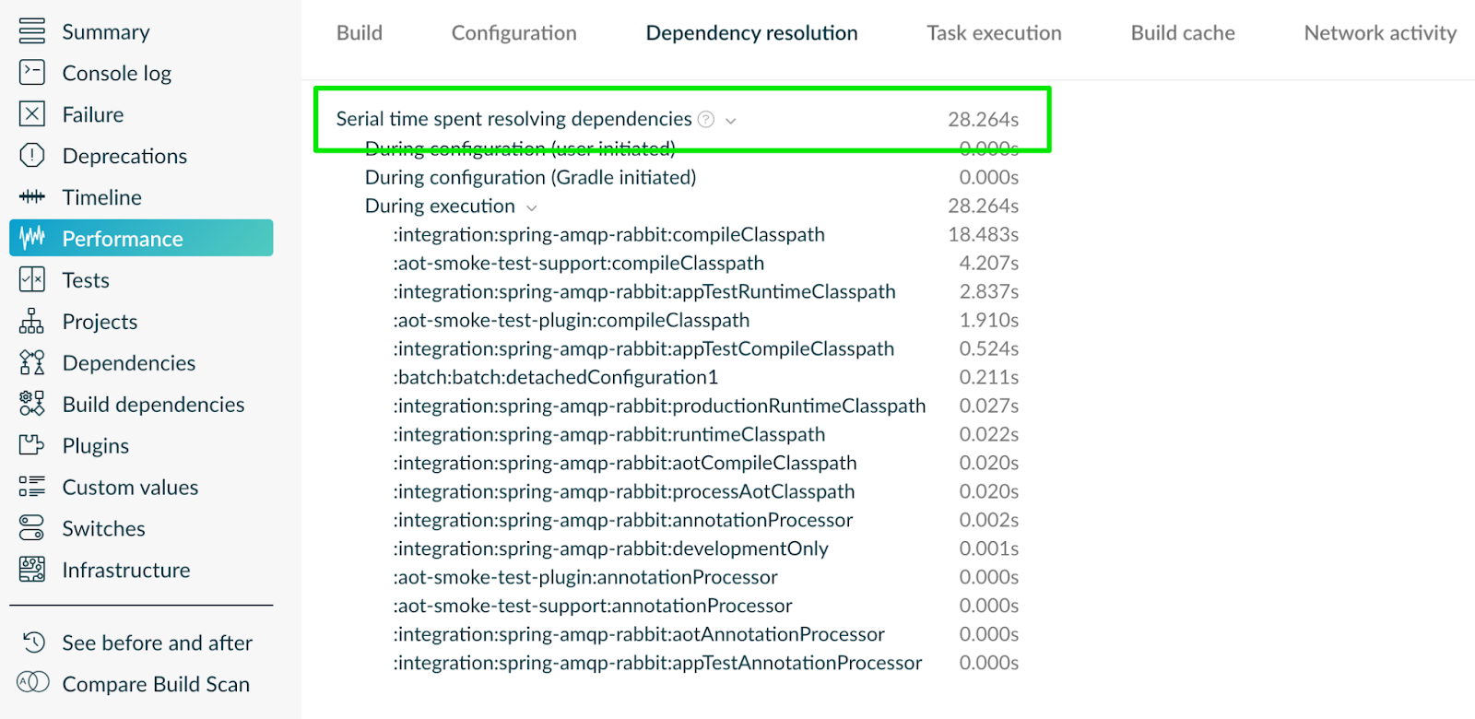Image resolution: width=1475 pixels, height=719 pixels.
Task: Collapse the Serial time spent resolving dependencies chevron
Action: pyautogui.click(x=731, y=120)
